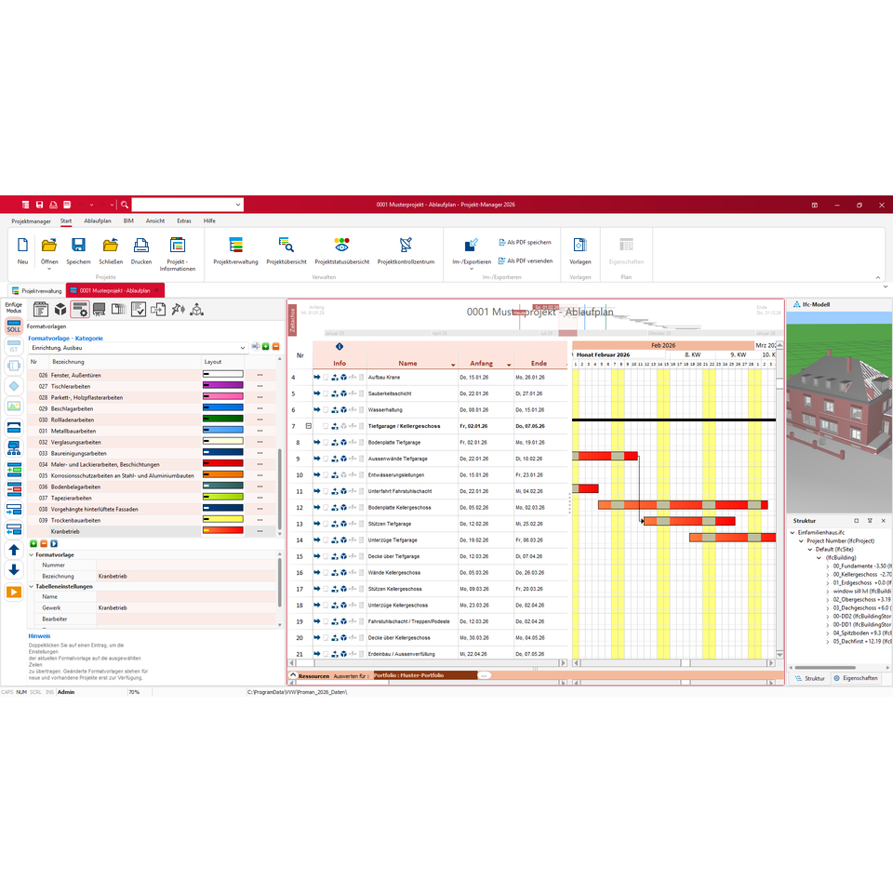Click the highlighted format templates settings icon

pos(80,309)
